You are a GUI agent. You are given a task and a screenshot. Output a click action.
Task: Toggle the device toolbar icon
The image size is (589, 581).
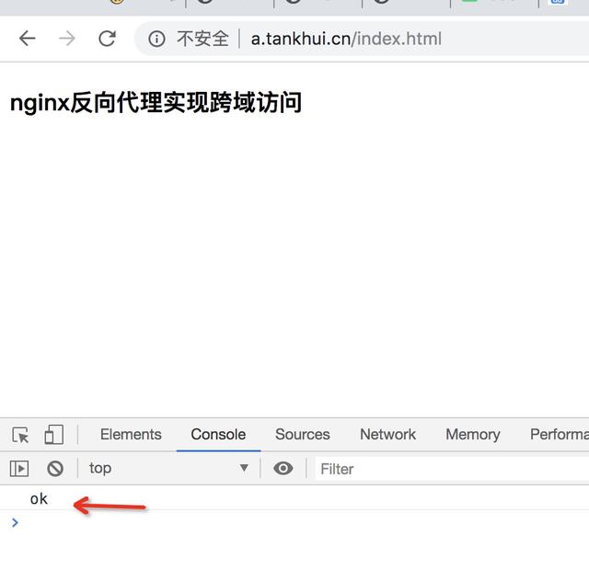[x=53, y=435]
